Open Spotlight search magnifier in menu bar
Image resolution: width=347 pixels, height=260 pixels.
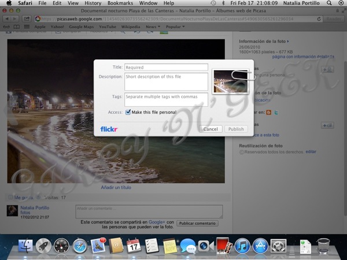coord(329,3)
